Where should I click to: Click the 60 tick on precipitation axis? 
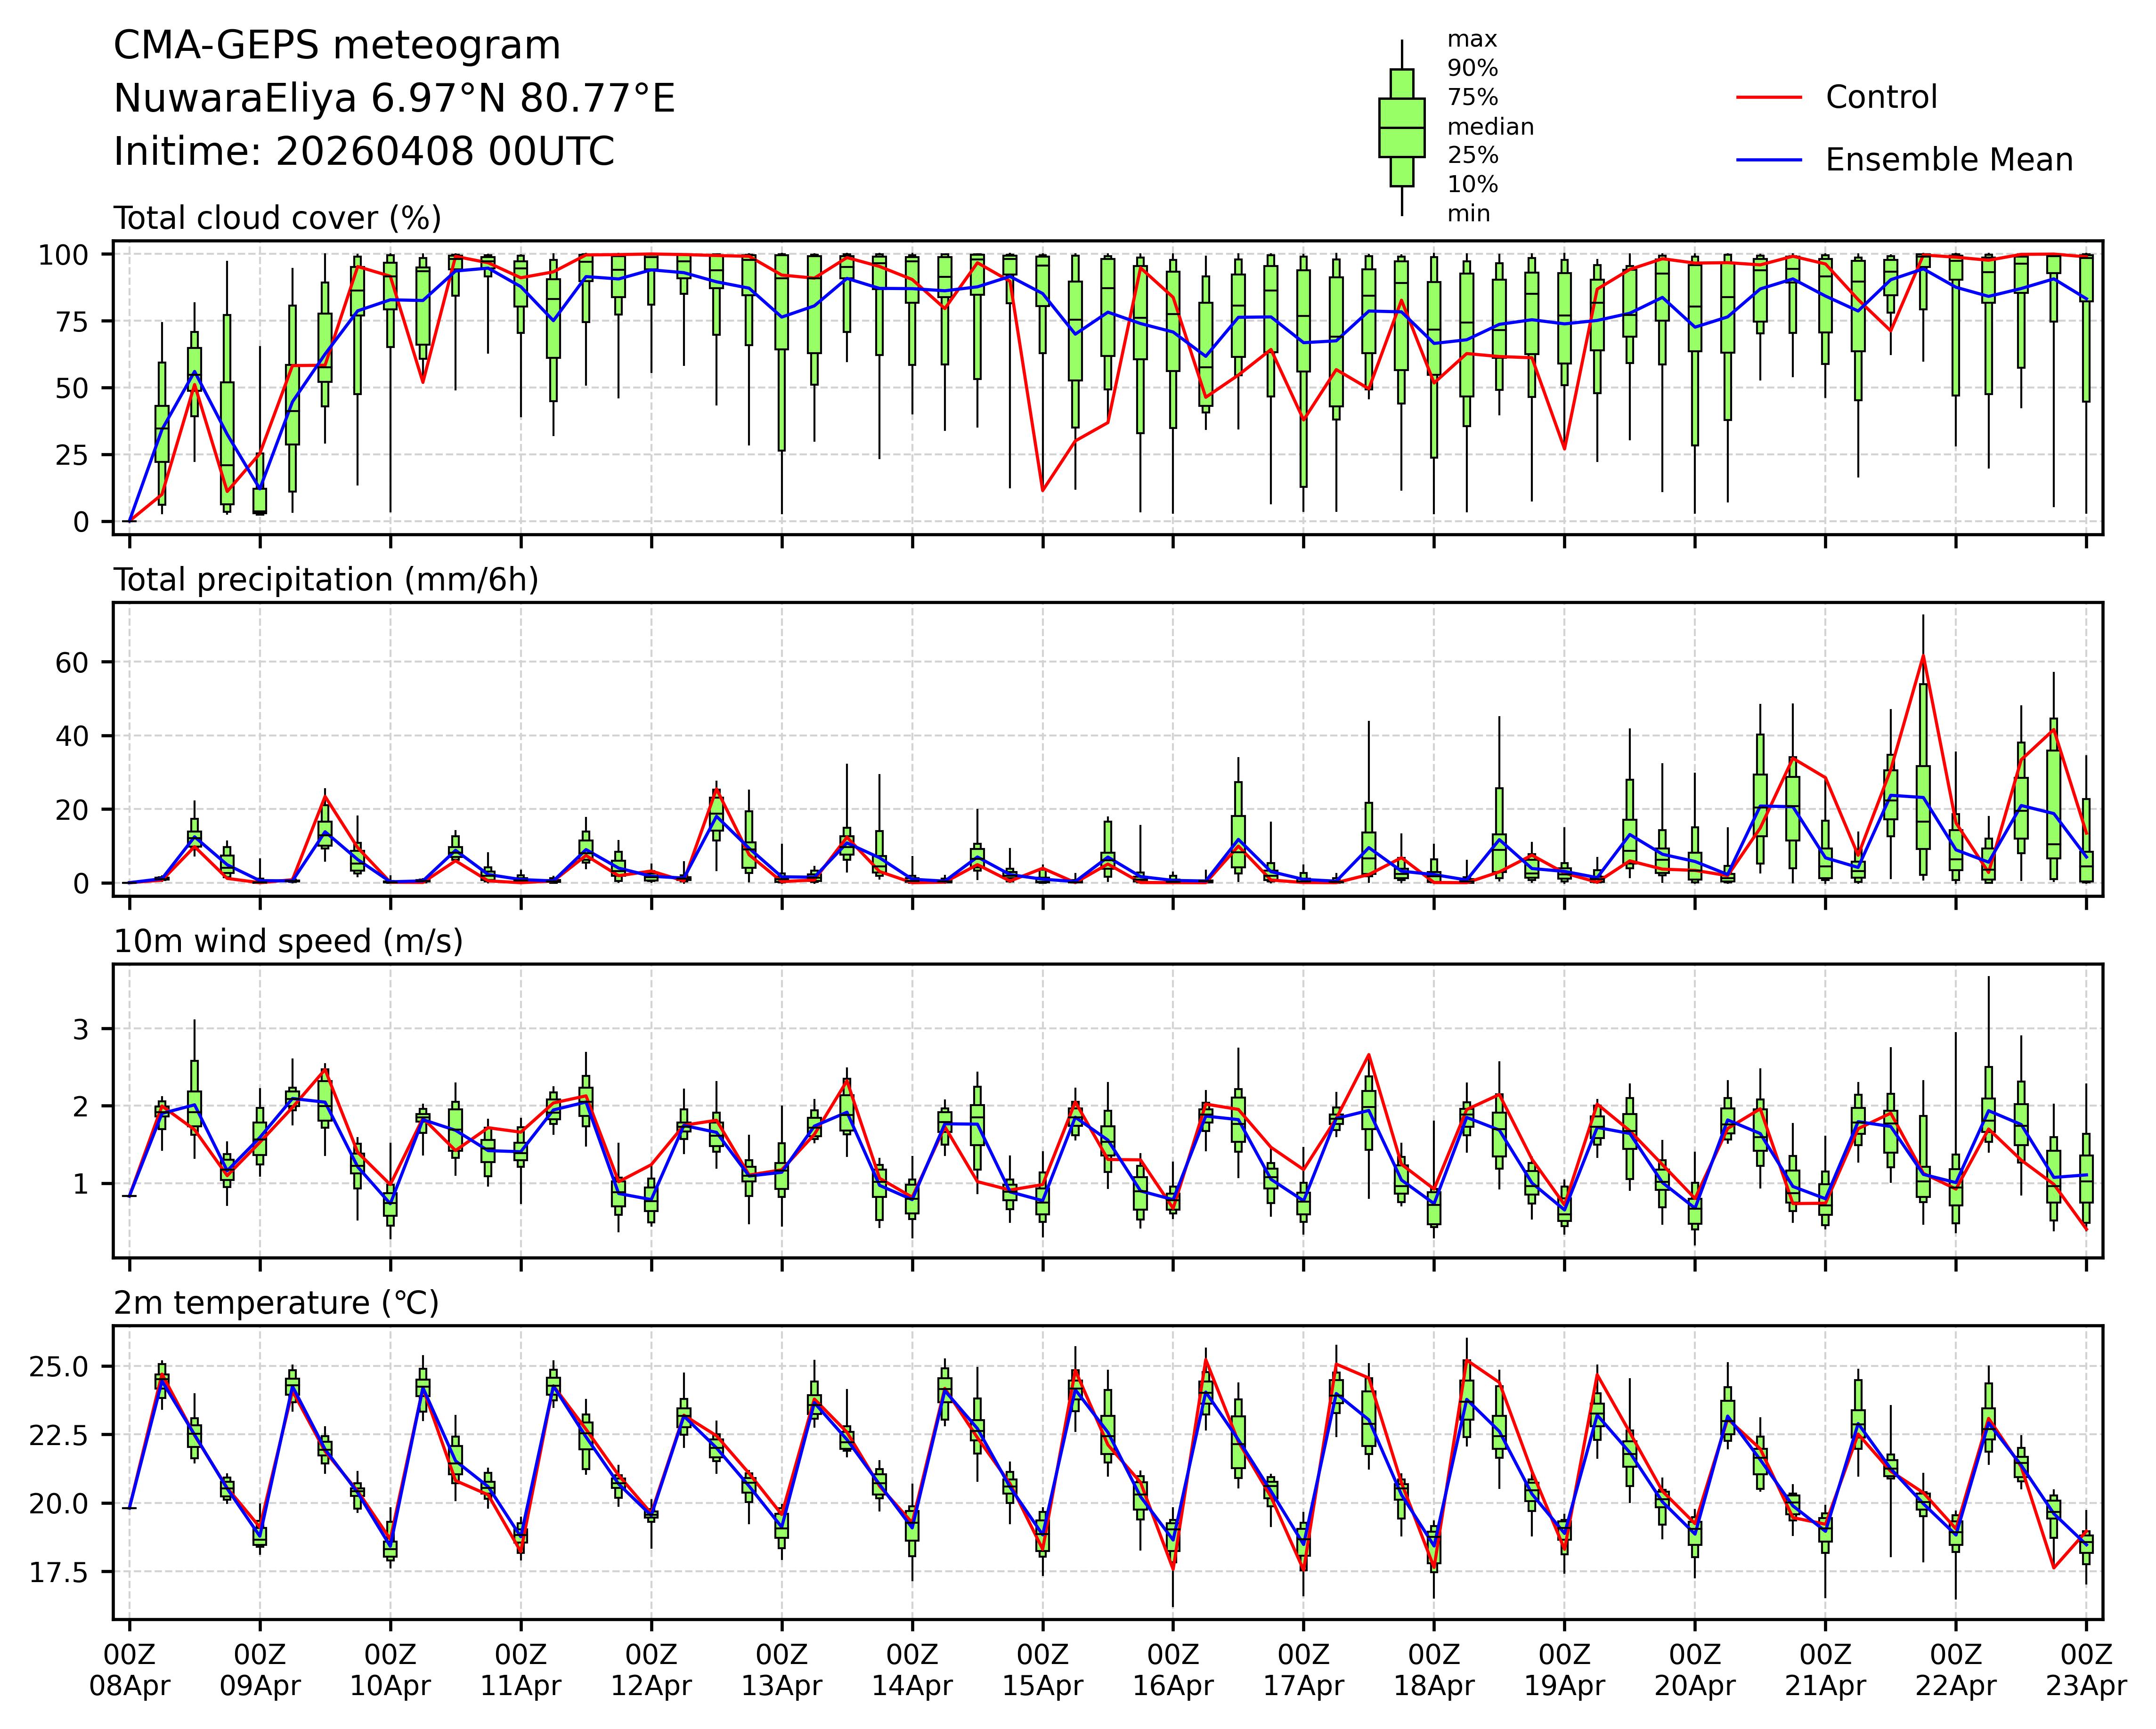73,663
